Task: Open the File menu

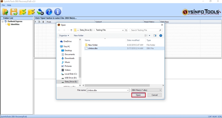Action: pos(3,5)
